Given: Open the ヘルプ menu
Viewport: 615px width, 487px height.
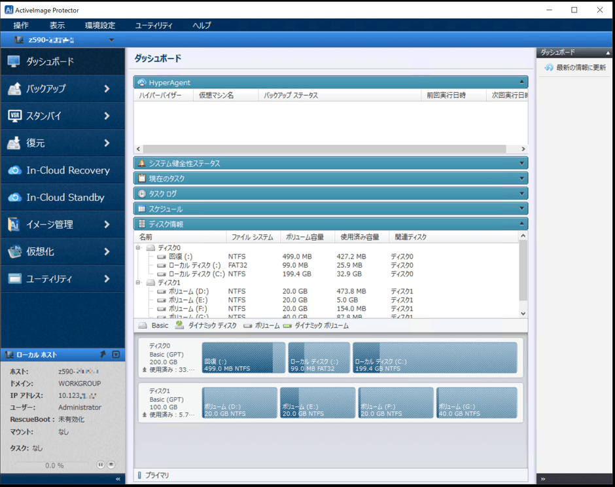Looking at the screenshot, I should (x=200, y=25).
